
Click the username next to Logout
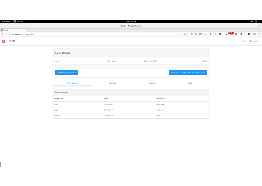(x=244, y=41)
